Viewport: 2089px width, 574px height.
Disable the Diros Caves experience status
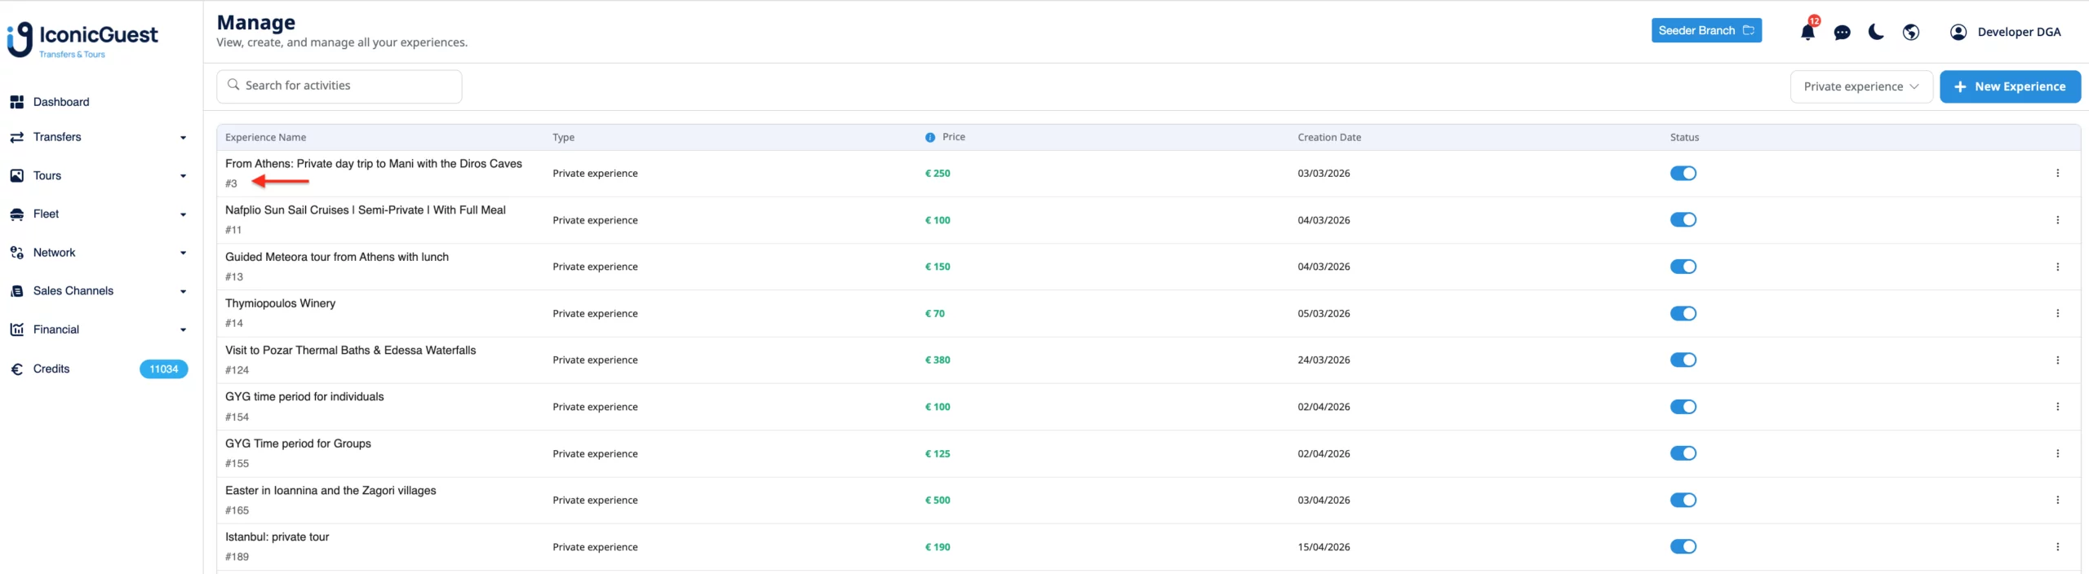click(x=1683, y=173)
